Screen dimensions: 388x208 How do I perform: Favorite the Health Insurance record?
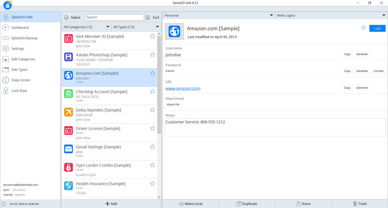click(152, 183)
